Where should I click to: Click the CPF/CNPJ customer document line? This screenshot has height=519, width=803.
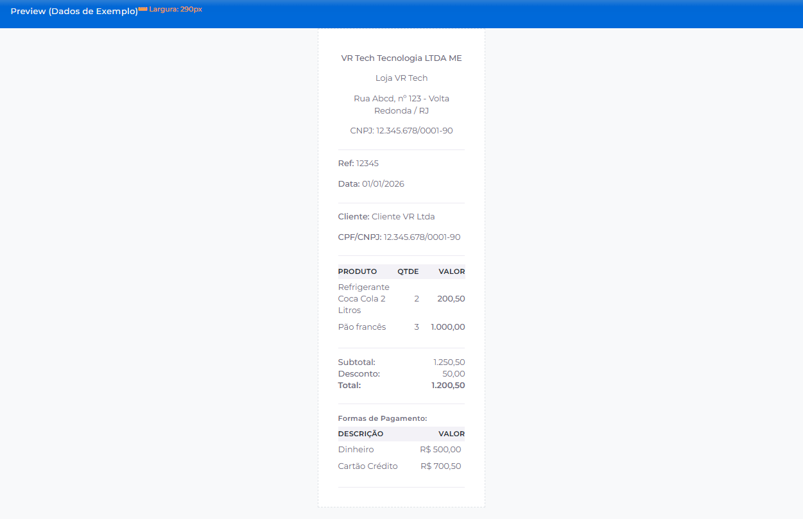399,237
